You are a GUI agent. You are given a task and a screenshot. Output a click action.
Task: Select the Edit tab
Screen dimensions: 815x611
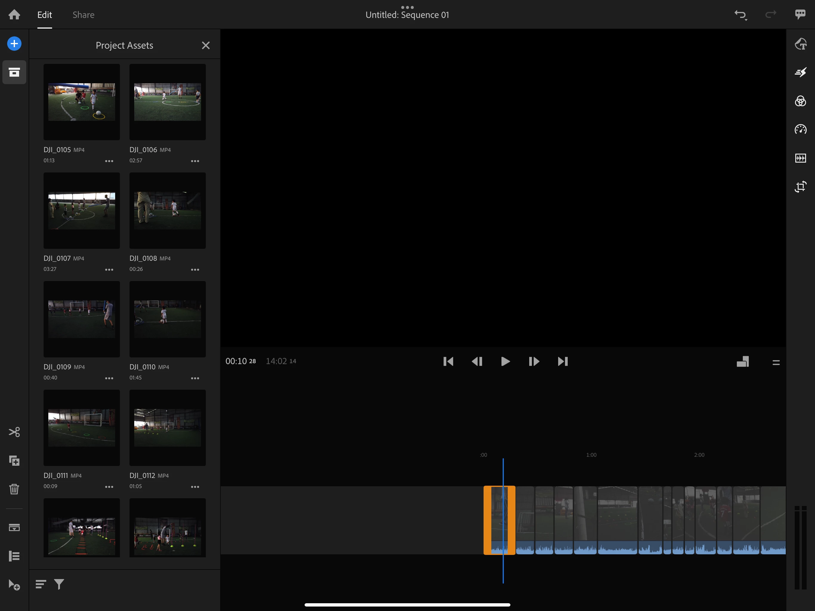[44, 15]
